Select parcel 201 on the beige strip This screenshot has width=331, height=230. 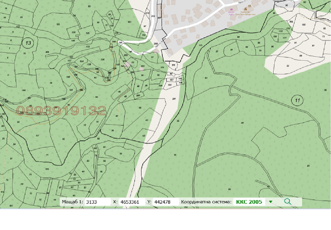[174, 99]
